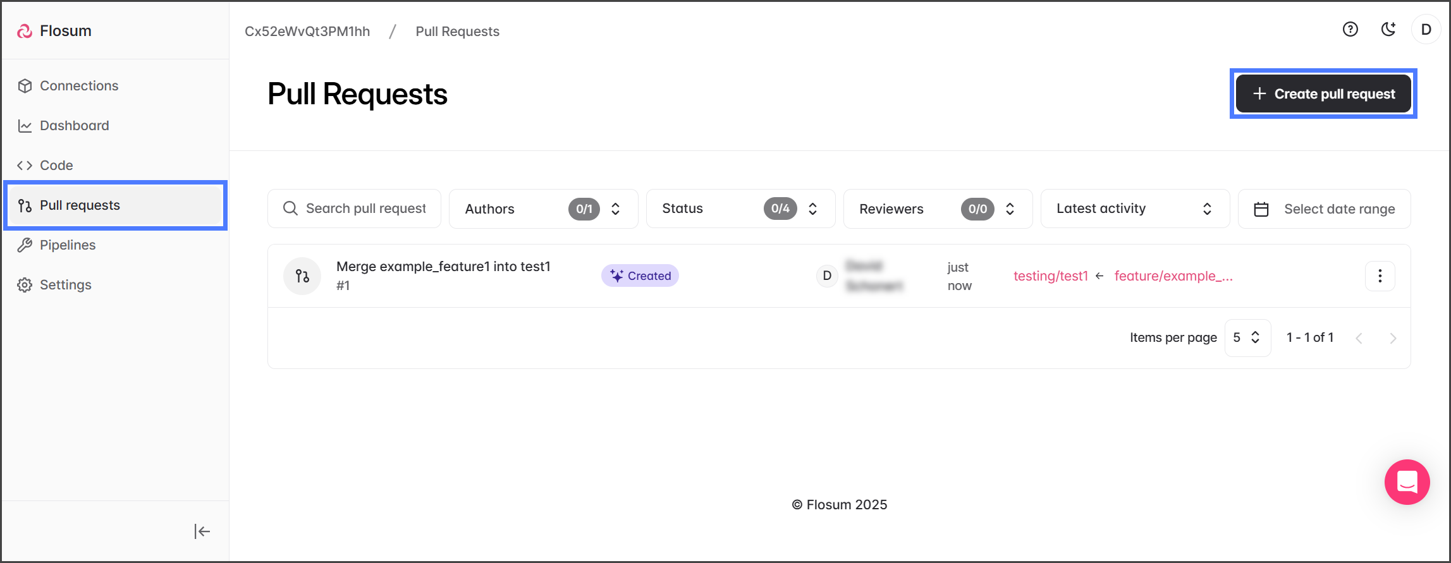Click the Flosum logo icon
The image size is (1451, 563).
(25, 31)
